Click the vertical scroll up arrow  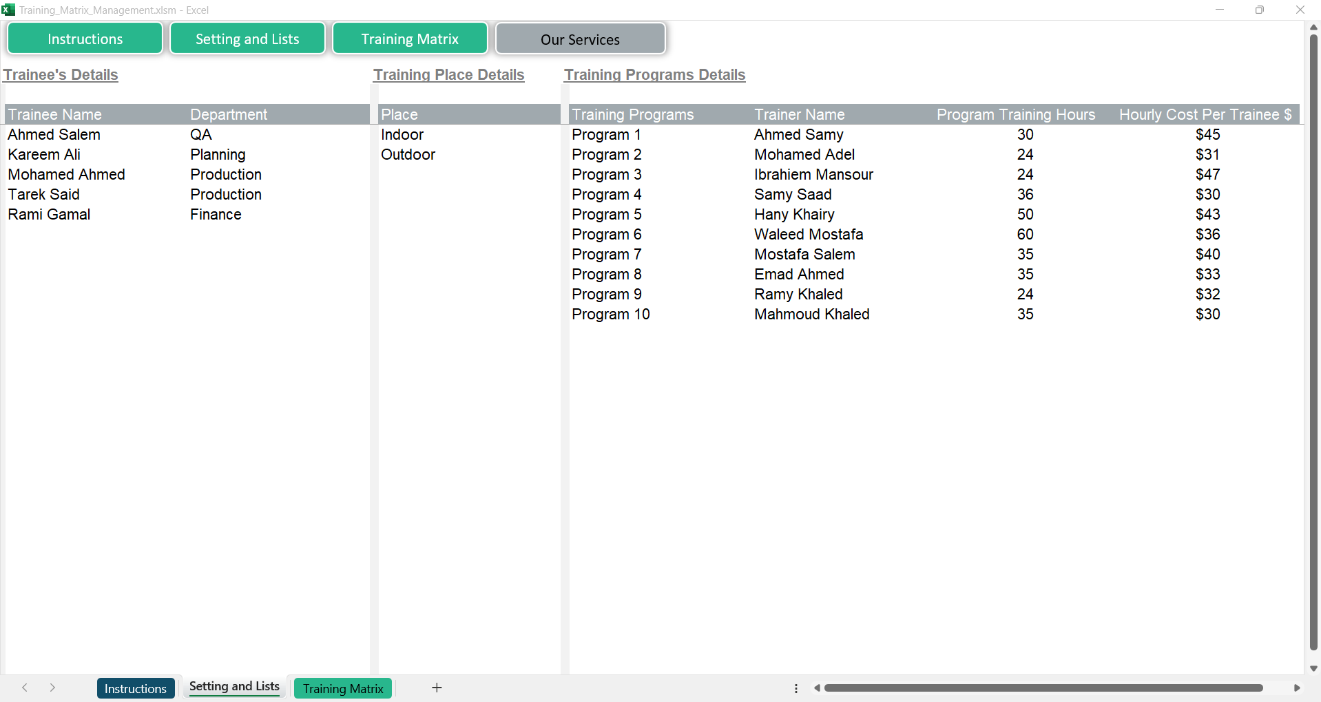tap(1313, 27)
